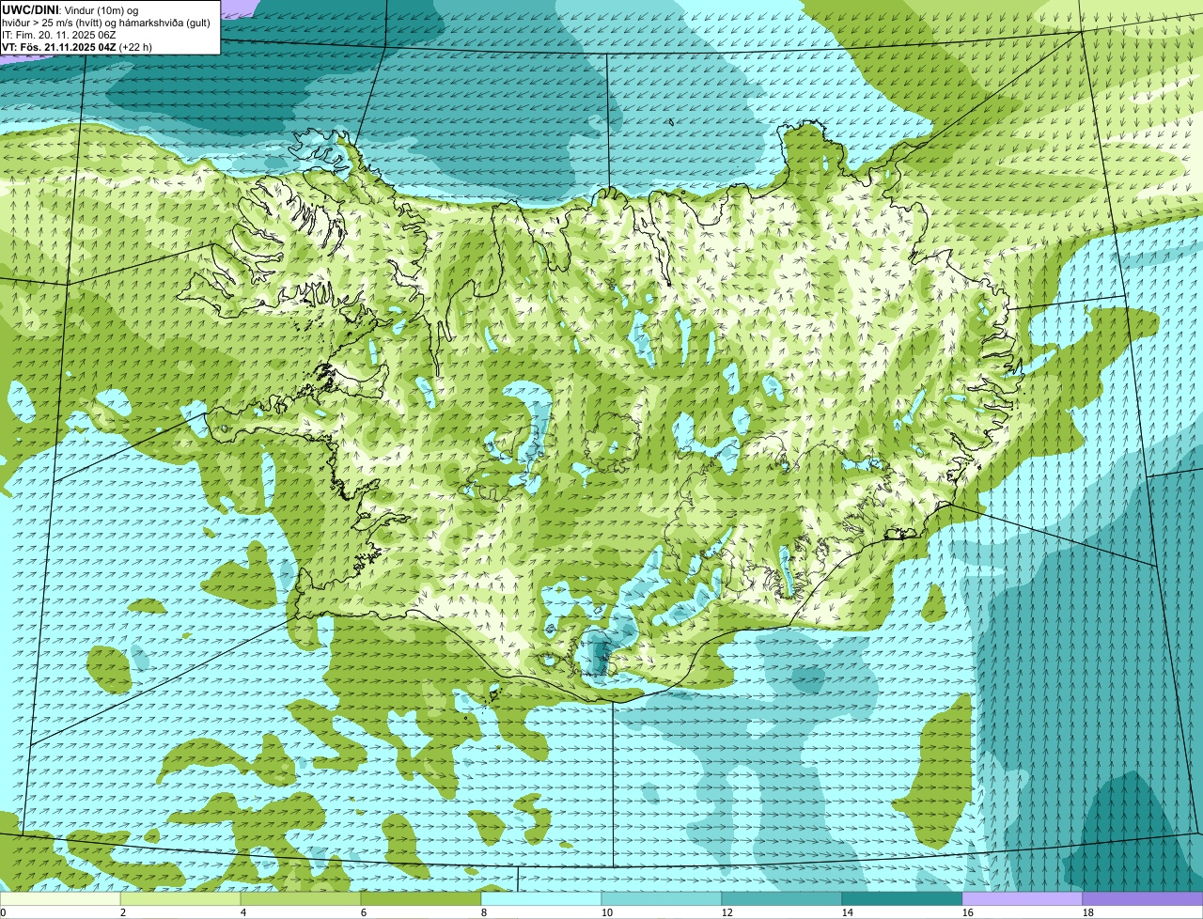This screenshot has width=1203, height=919.
Task: Select the olive green 6–8 m/s legend swatch
Action: (421, 898)
